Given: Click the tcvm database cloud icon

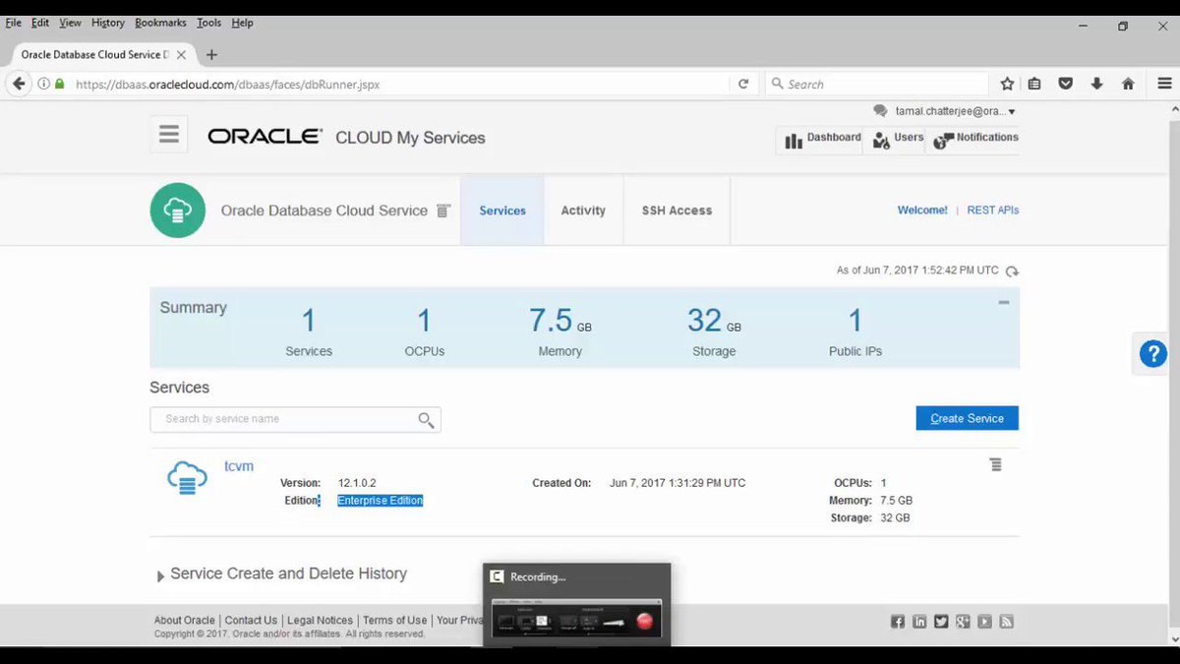Looking at the screenshot, I should pyautogui.click(x=187, y=478).
